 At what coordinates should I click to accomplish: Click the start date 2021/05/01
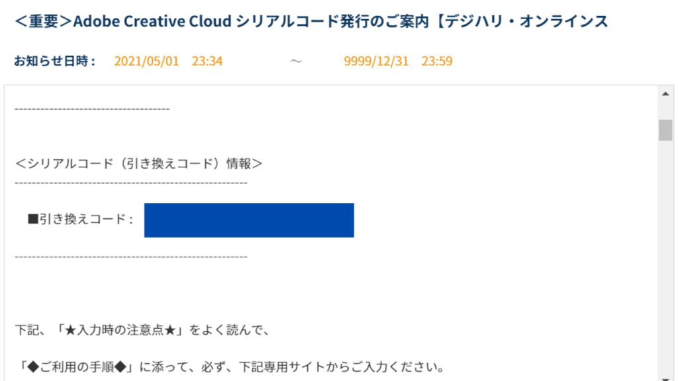[x=146, y=61]
